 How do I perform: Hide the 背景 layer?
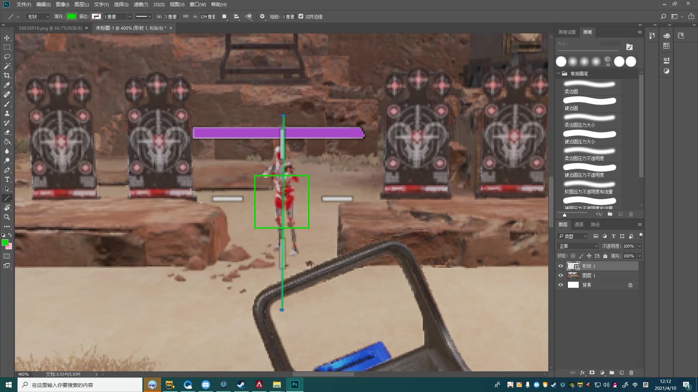[561, 285]
